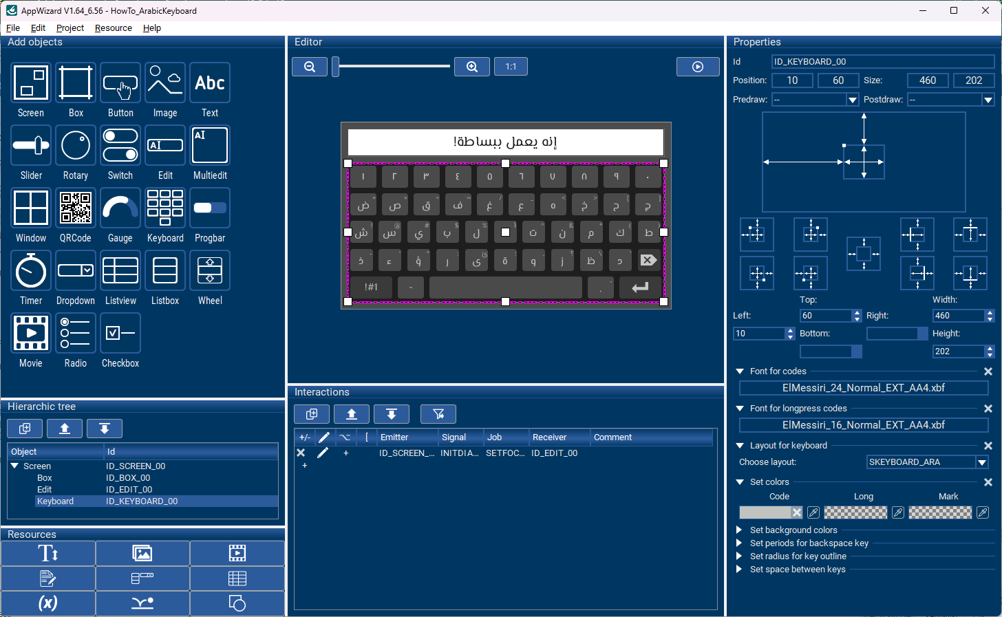Image resolution: width=1002 pixels, height=617 pixels.
Task: Click the ElMessiri_24_Normal font for codes
Action: click(x=863, y=388)
